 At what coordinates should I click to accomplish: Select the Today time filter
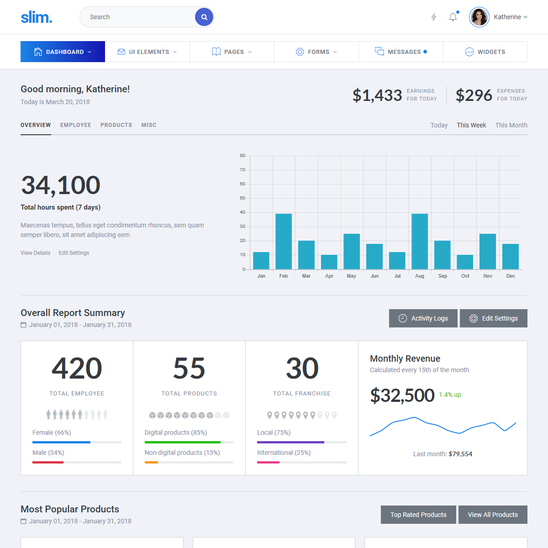point(439,125)
